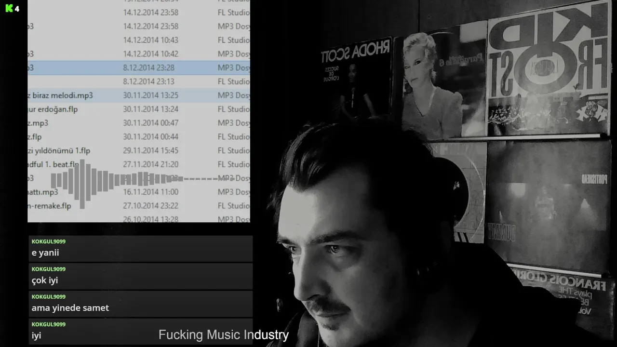Select the 'z.flp' file dated 30.11.2014 00:44
Viewport: 617px width, 347px height.
(35, 137)
